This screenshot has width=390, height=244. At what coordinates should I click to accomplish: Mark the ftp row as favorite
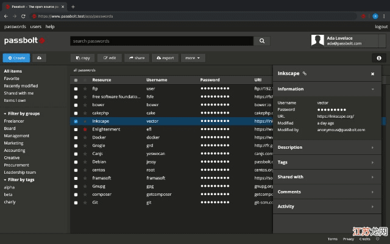tap(85, 88)
